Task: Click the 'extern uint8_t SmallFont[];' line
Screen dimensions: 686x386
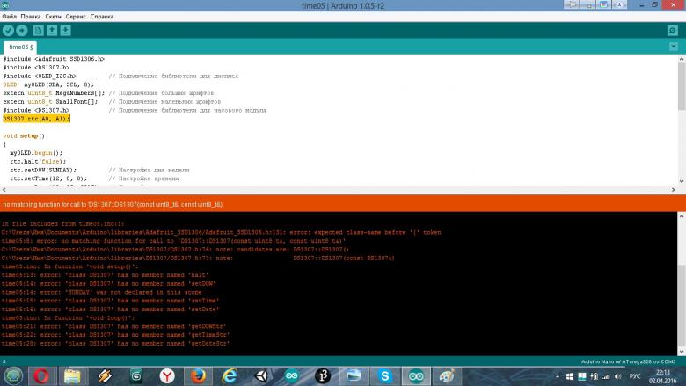Action: tap(50, 101)
